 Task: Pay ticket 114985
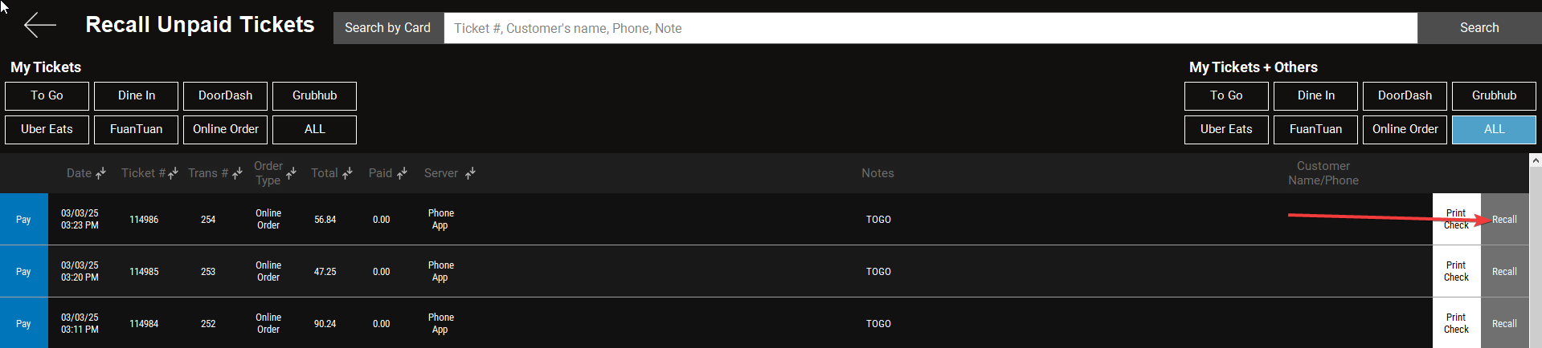(x=23, y=272)
